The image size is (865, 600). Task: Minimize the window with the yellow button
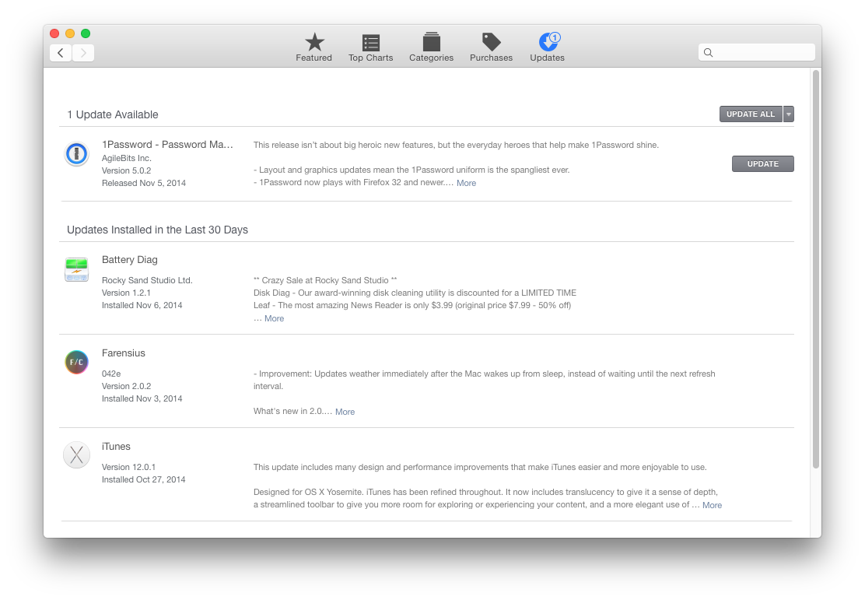tap(70, 33)
